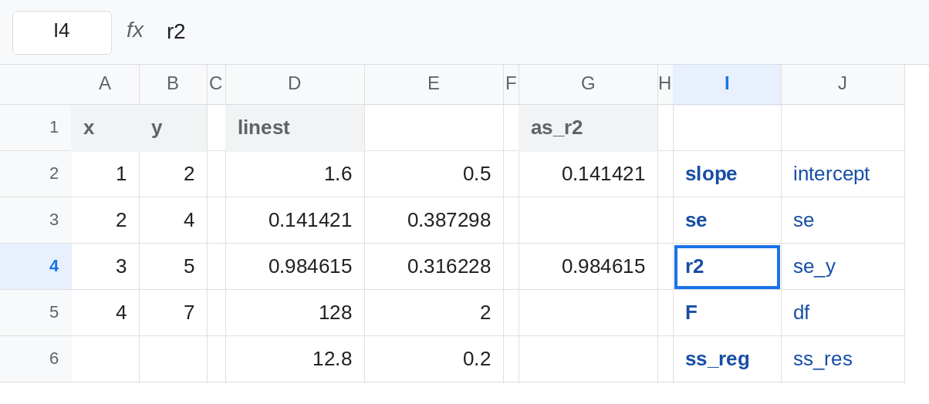Viewport: 929px width, 404px height.
Task: Select column G header
Action: pos(588,84)
